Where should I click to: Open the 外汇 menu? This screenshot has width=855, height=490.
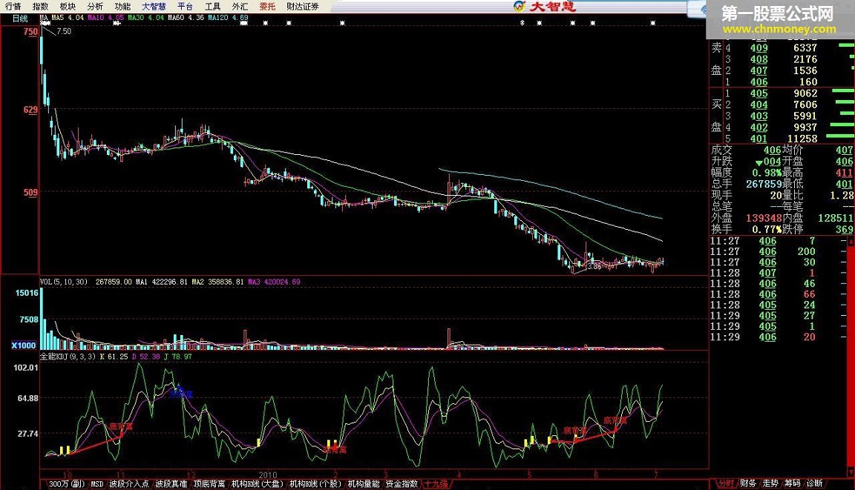pyautogui.click(x=240, y=7)
